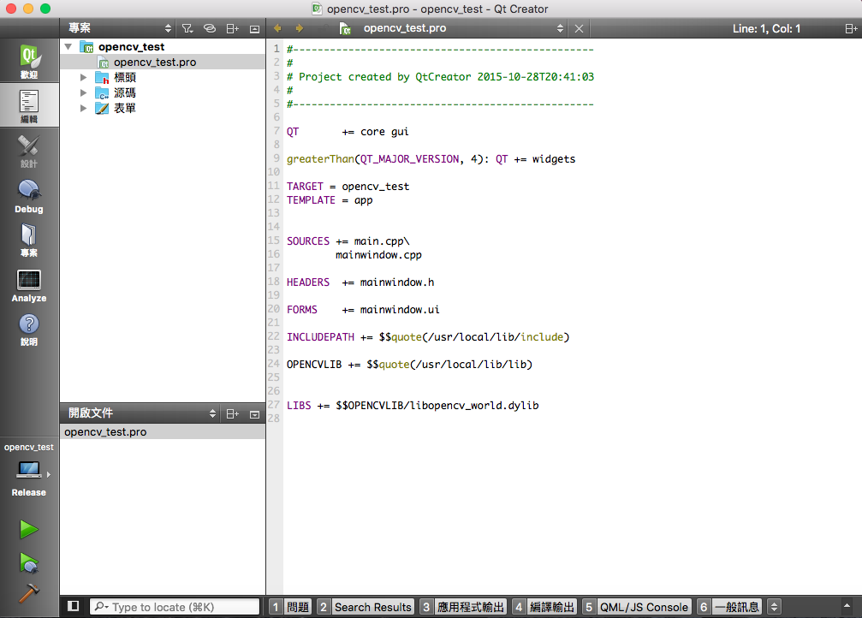Open the Analyze mode
862x618 pixels.
pos(29,285)
